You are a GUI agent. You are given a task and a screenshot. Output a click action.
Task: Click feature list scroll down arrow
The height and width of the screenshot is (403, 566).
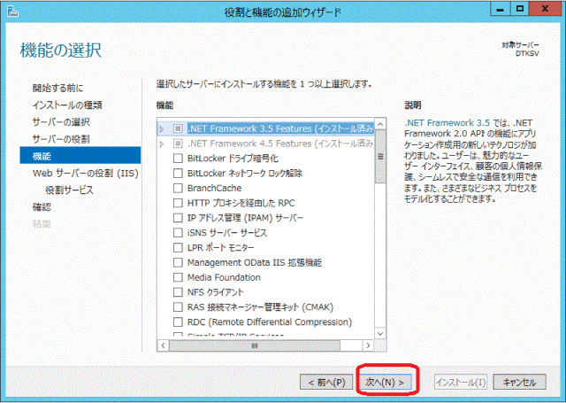(380, 334)
